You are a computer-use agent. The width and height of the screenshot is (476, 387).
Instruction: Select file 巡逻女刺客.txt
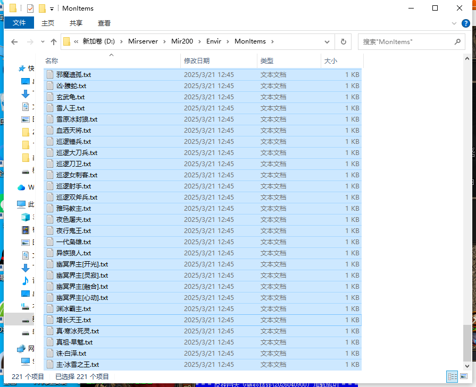tap(203, 175)
